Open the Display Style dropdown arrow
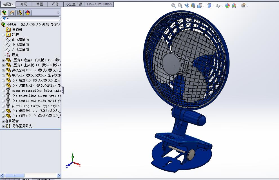Screen dimensions: 279x180 click(213, 6)
